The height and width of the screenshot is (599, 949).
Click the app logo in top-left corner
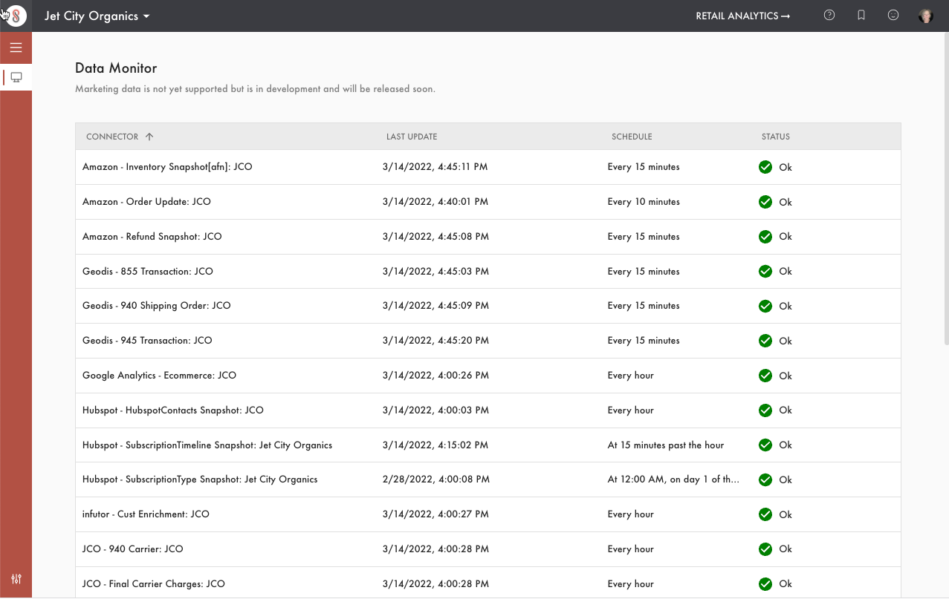click(16, 16)
